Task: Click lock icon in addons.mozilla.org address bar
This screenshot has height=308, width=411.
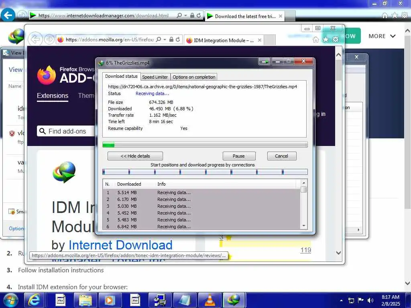Action: (171, 40)
